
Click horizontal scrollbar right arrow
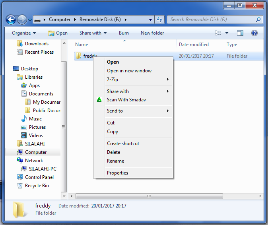(260, 196)
